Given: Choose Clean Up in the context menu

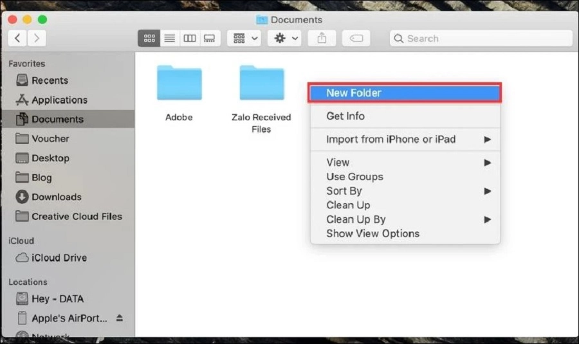Looking at the screenshot, I should [x=405, y=205].
